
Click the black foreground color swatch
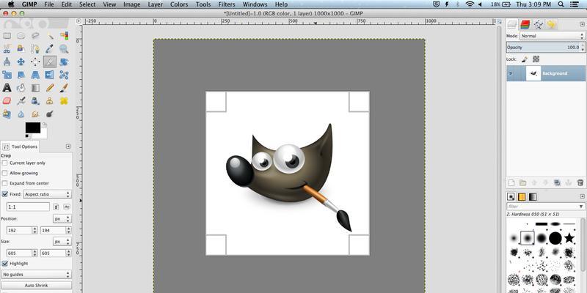click(x=32, y=127)
